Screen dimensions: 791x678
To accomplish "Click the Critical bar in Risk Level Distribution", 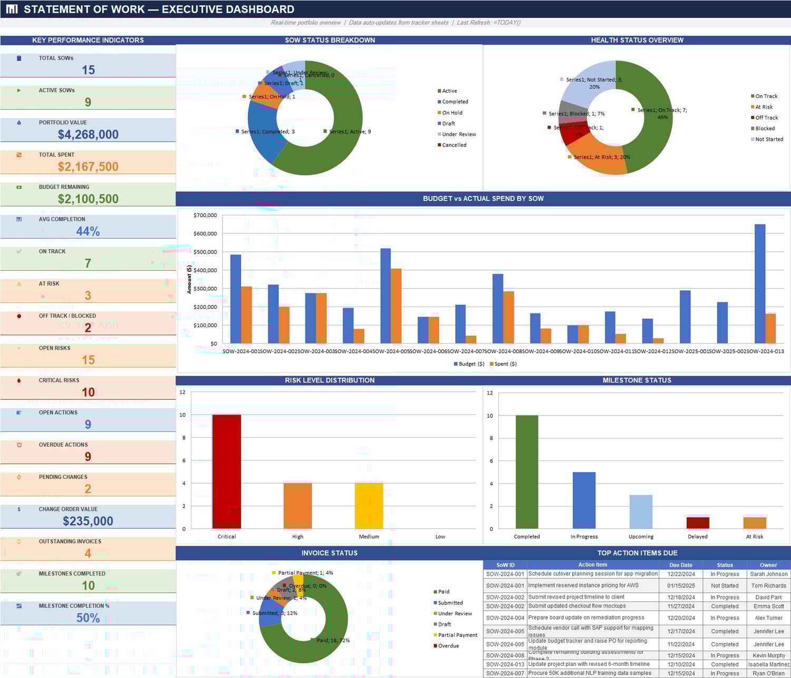I will (x=227, y=471).
